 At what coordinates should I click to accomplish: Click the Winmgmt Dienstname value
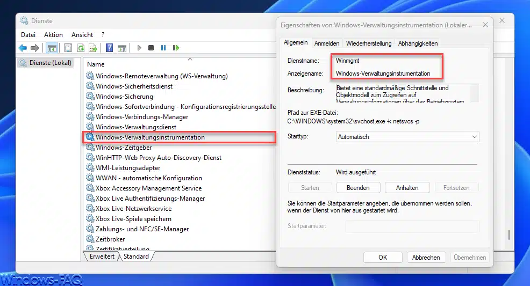coord(347,61)
